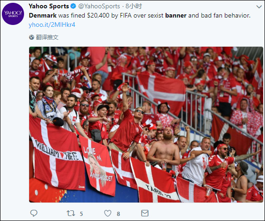Image resolution: width=265 pixels, height=221 pixels.
Task: Click the bold banner keyword
Action: pyautogui.click(x=176, y=16)
